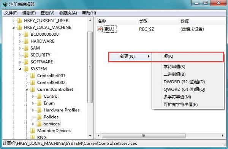The width and height of the screenshot is (228, 149).
Task: Click the SYSTEM folder icon
Action: pos(26,69)
